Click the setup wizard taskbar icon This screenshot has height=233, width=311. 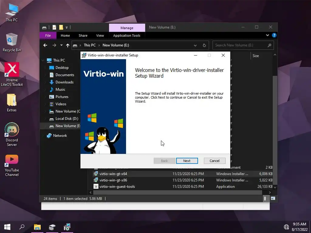tap(67, 227)
